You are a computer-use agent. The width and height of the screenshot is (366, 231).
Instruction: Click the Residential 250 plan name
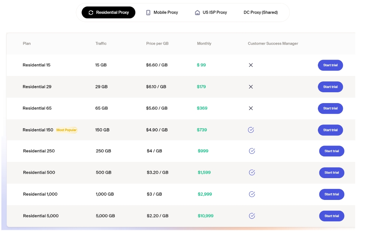(39, 151)
